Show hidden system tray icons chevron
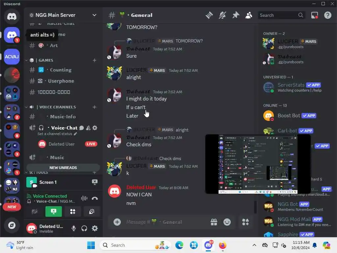The height and width of the screenshot is (253, 337). pyautogui.click(x=254, y=245)
